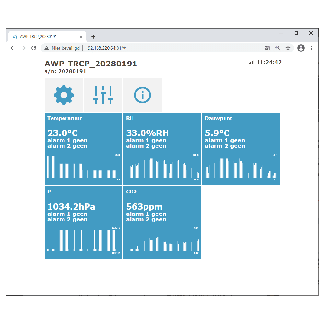
Task: Switch to the AWP-TRCP_20280191 tab
Action: (42, 37)
